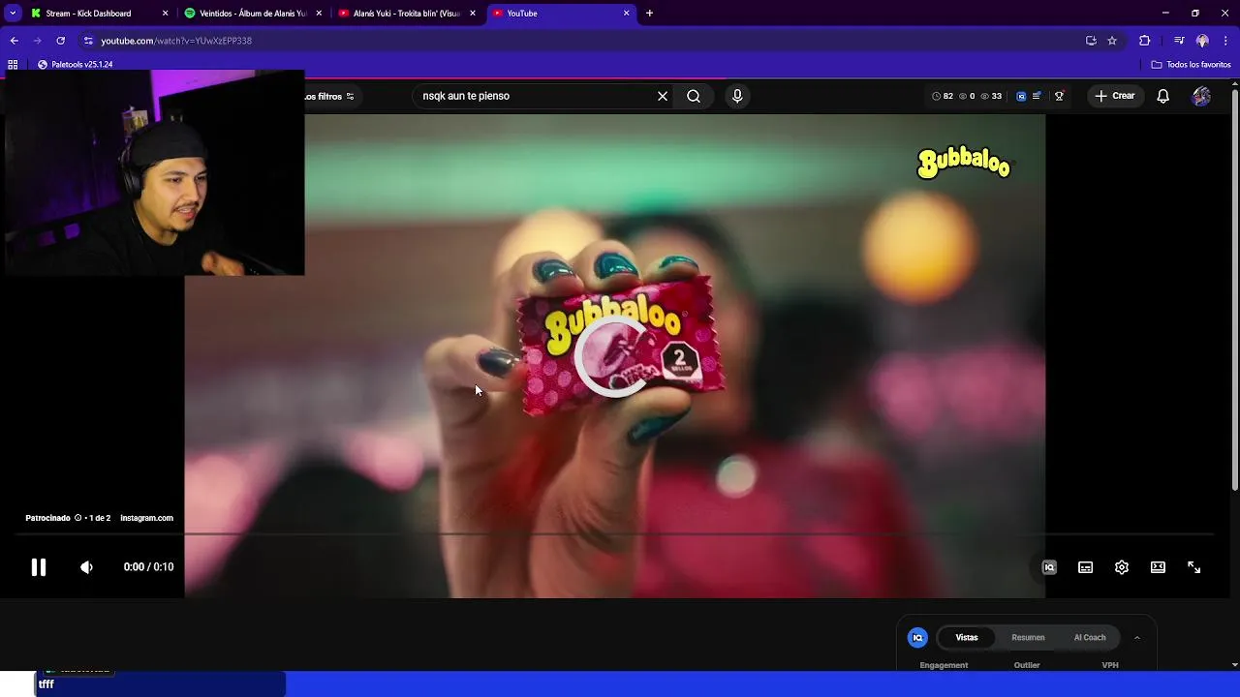Open vidIQ panel from player controls
The height and width of the screenshot is (697, 1240).
[x=1049, y=567]
